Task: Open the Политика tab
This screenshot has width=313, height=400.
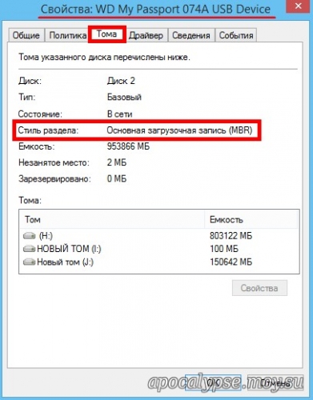Action: (67, 35)
